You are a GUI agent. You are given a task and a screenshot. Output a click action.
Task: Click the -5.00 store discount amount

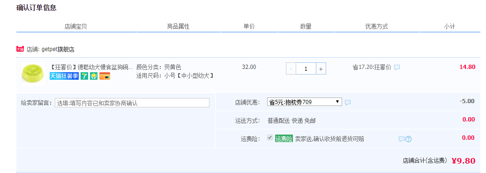(x=467, y=101)
